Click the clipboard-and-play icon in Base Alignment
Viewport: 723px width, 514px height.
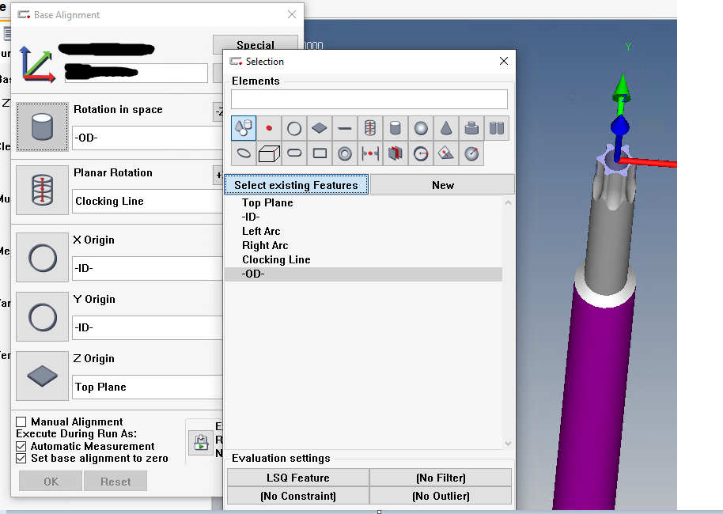201,442
